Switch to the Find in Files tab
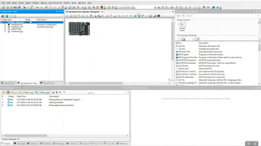 coord(96,143)
